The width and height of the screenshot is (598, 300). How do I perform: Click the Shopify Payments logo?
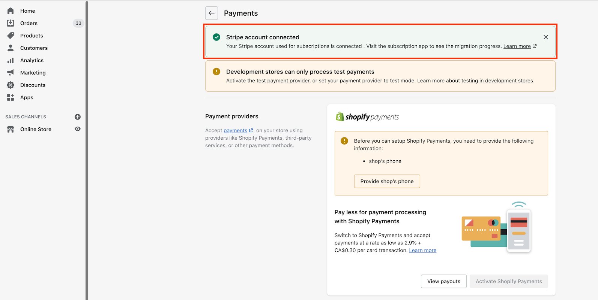pyautogui.click(x=367, y=117)
